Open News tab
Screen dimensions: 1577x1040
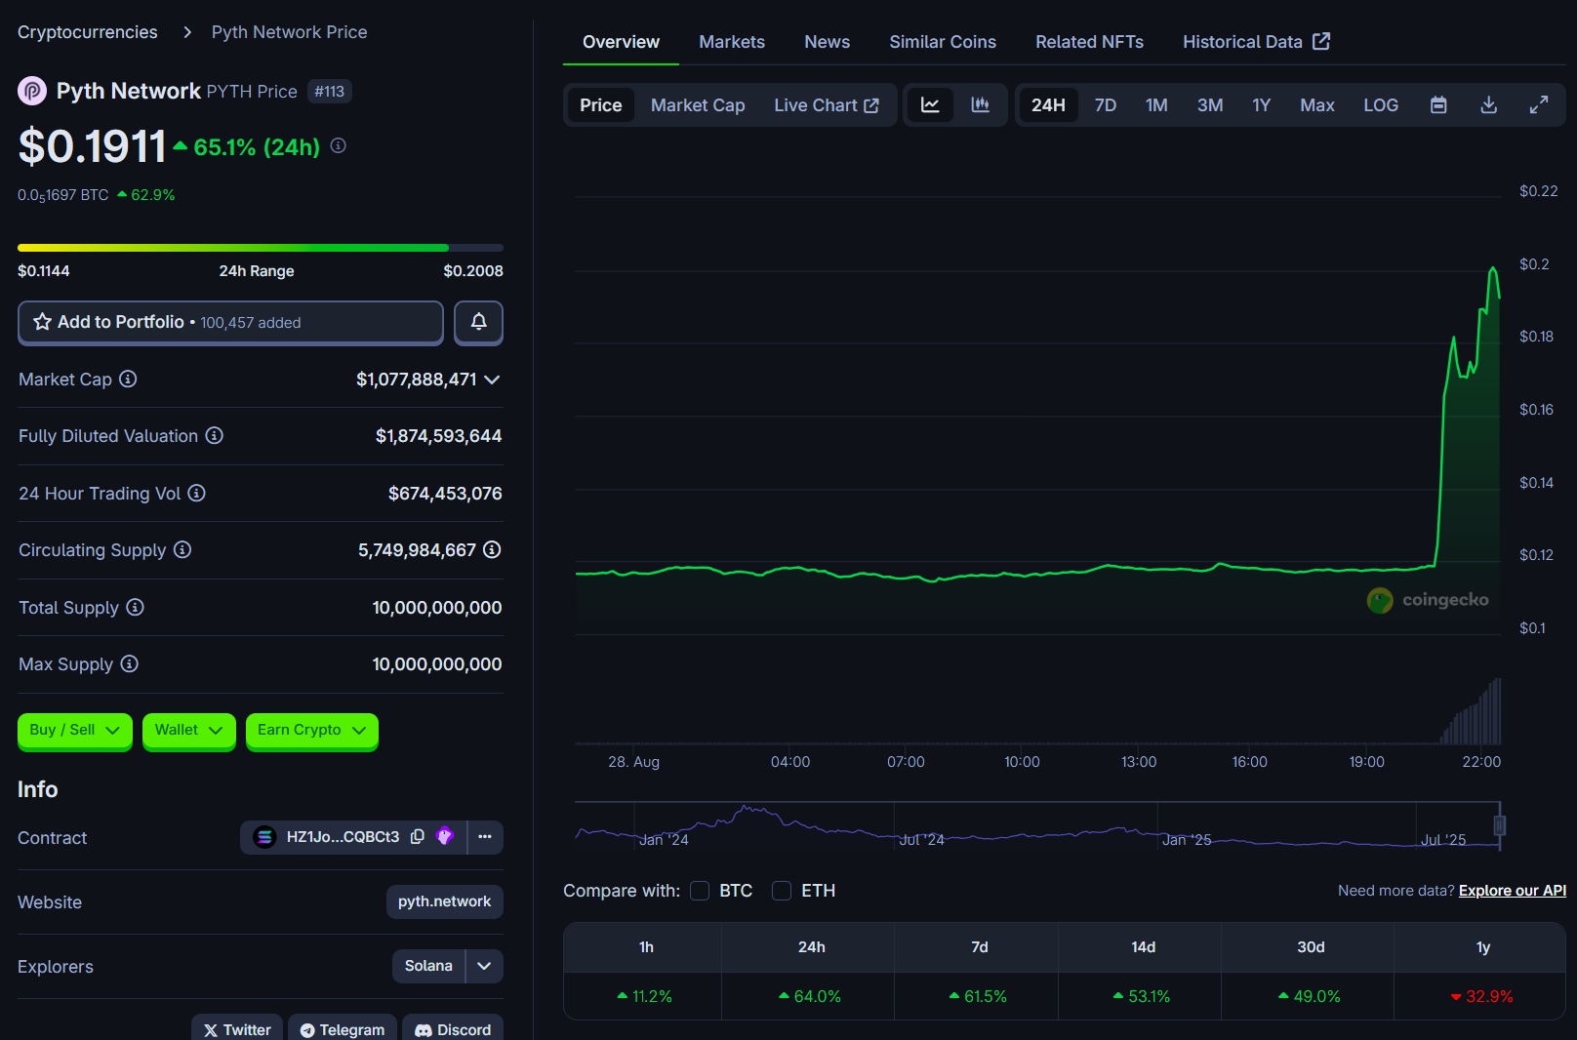click(x=827, y=42)
